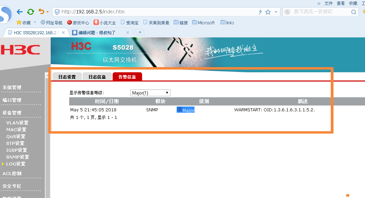This screenshot has width=365, height=198.
Task: Click the 时间/日期 column header
Action: click(x=106, y=101)
